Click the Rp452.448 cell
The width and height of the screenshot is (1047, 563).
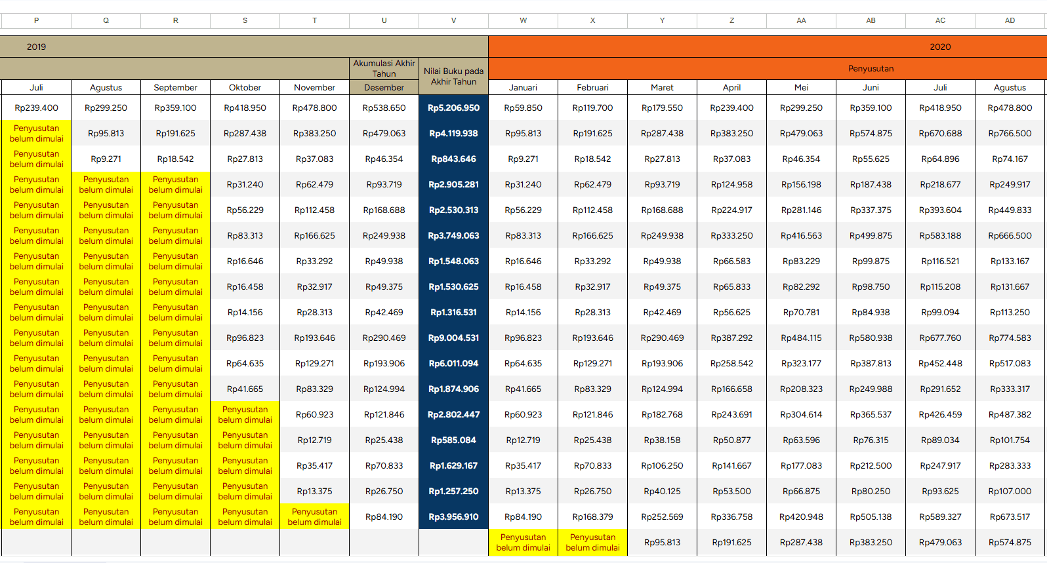coord(940,363)
